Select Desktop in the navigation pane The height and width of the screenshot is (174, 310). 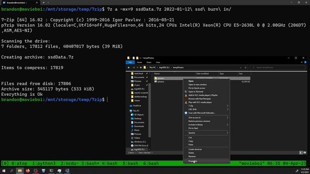136,118
